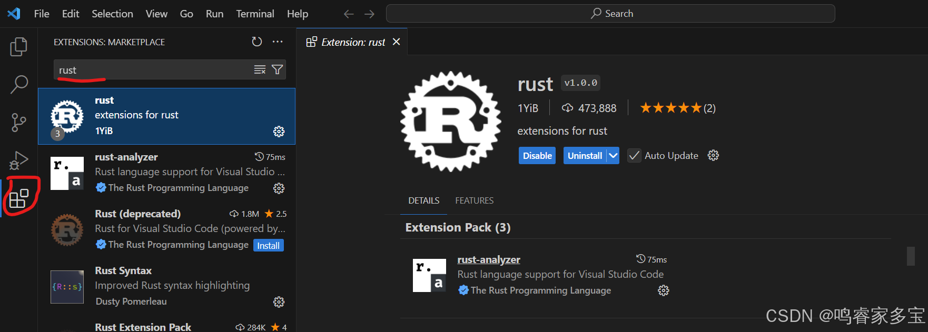Screen dimensions: 928x332
Task: Click the rust-analyzer icon in extension pack
Action: [x=429, y=275]
